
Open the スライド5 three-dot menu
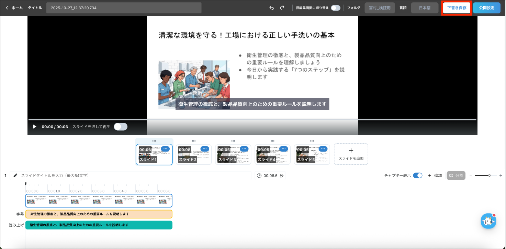tap(323, 149)
